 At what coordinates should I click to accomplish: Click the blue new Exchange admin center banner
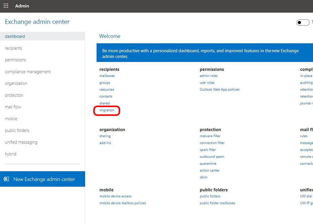pos(205,53)
